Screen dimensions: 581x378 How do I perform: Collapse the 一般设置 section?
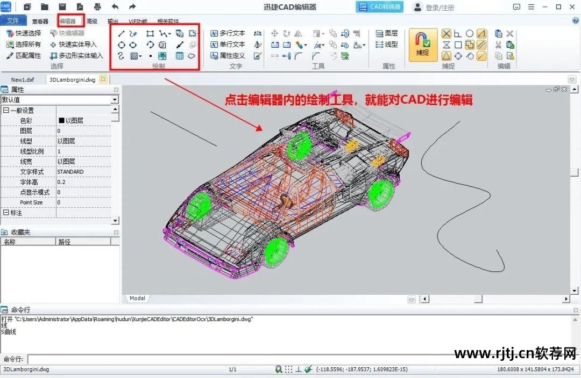[x=6, y=110]
